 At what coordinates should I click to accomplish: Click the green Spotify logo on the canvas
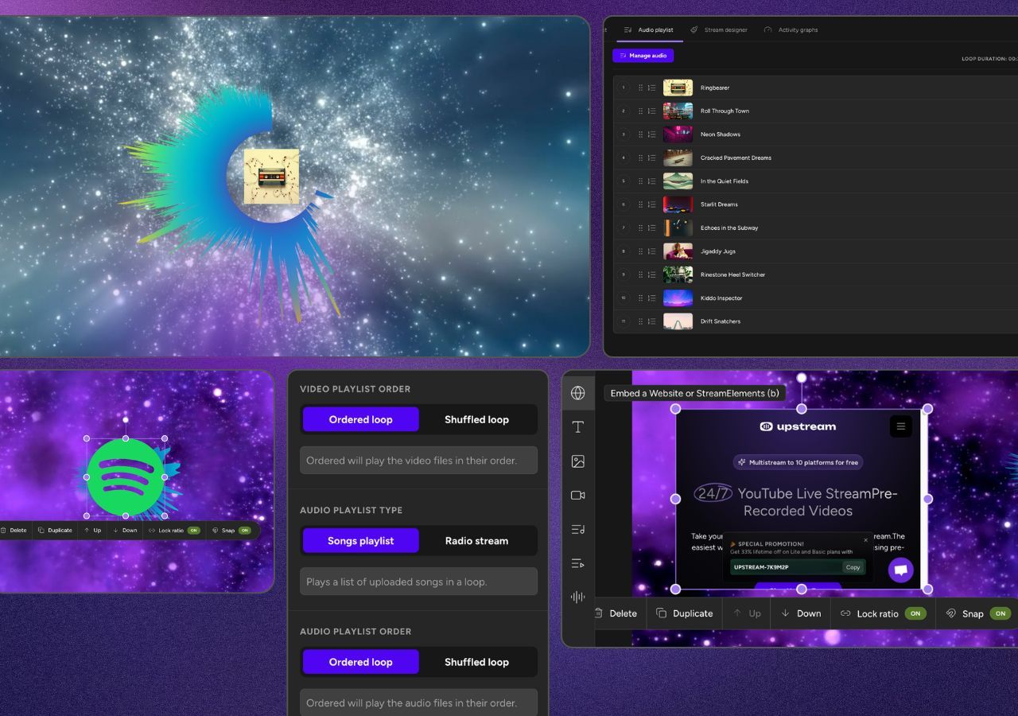coord(126,477)
